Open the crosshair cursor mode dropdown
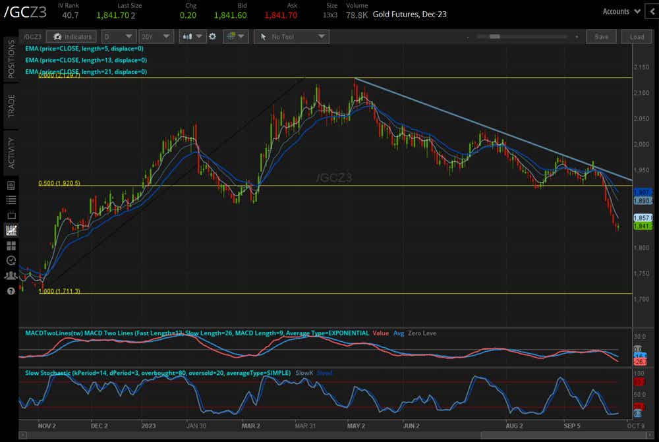659x442 pixels. [x=235, y=37]
